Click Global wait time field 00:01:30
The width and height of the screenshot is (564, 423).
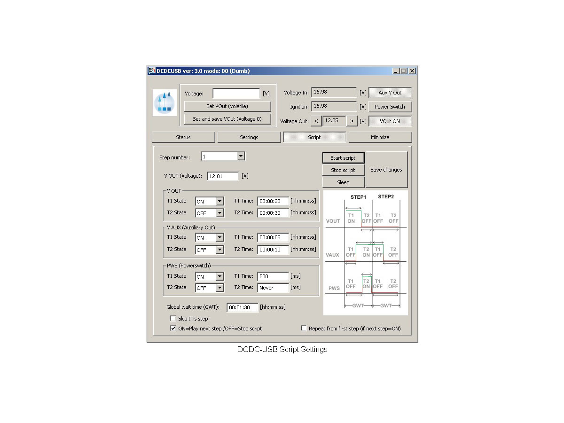pos(243,307)
